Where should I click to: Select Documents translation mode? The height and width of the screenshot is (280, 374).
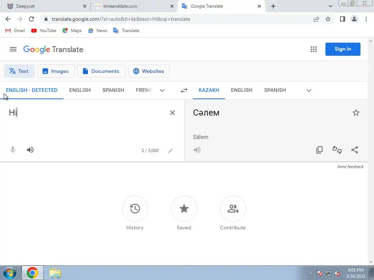click(102, 71)
